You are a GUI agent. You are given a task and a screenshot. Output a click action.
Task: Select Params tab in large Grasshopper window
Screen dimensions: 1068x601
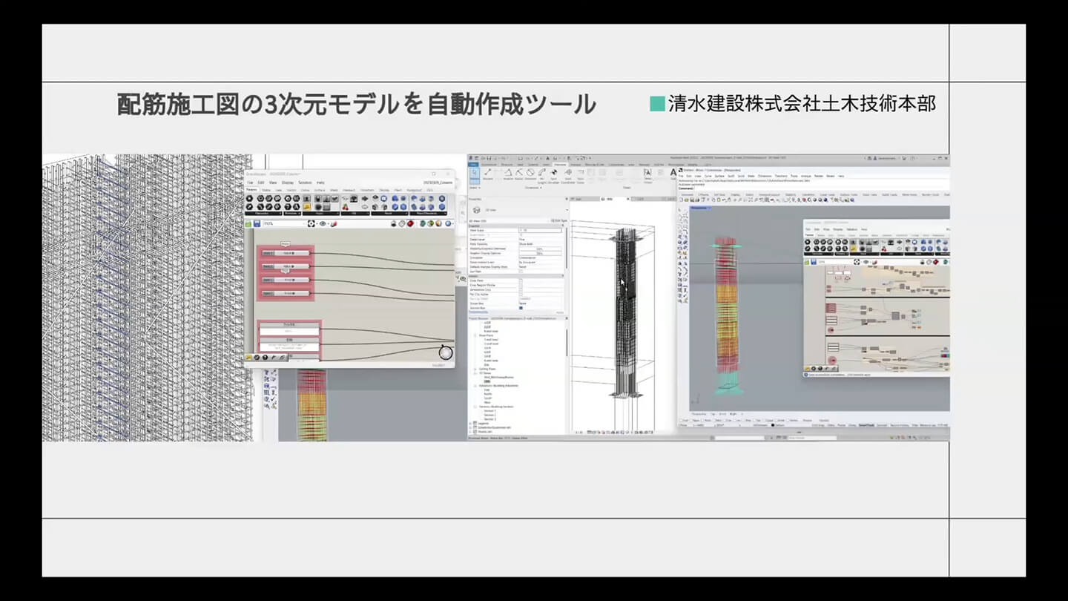[x=251, y=190]
